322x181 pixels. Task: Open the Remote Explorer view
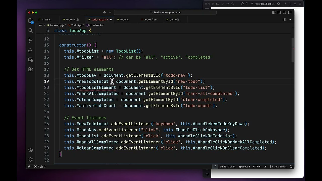tap(31, 60)
